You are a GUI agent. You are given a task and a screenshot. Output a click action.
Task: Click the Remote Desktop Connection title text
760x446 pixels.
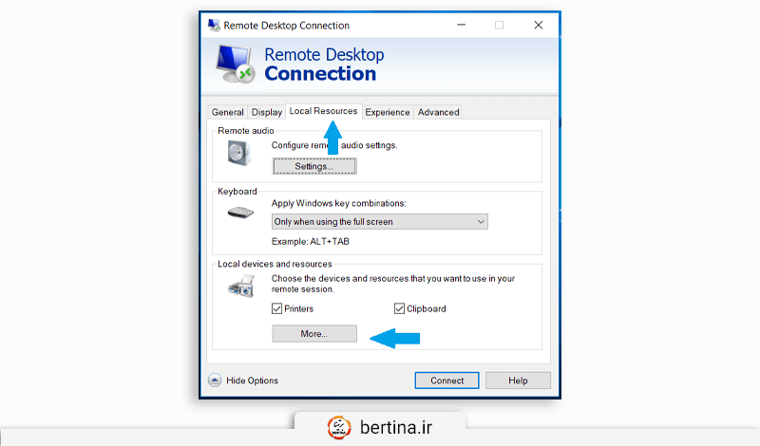[287, 26]
